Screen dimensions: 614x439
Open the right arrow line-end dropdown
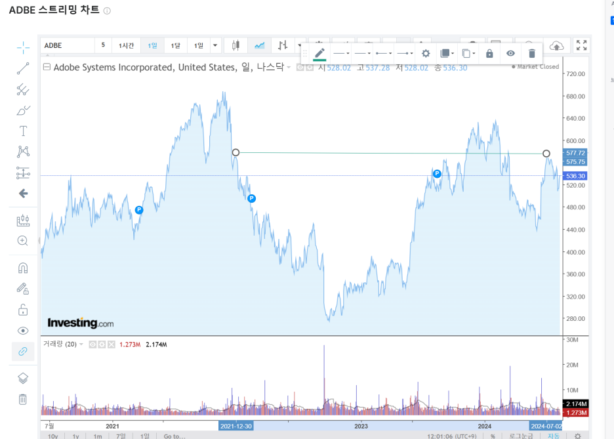pos(405,54)
